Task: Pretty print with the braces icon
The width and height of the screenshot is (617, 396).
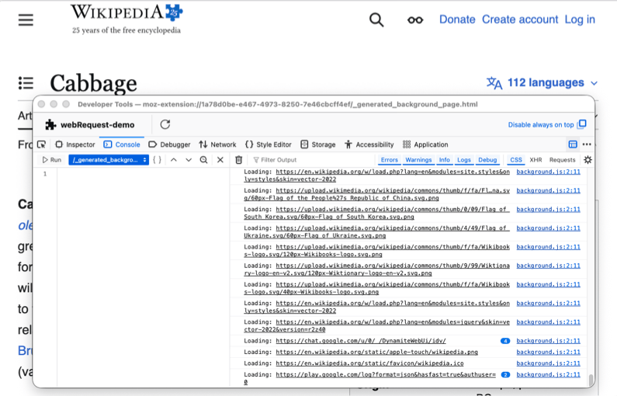Action: coord(157,160)
